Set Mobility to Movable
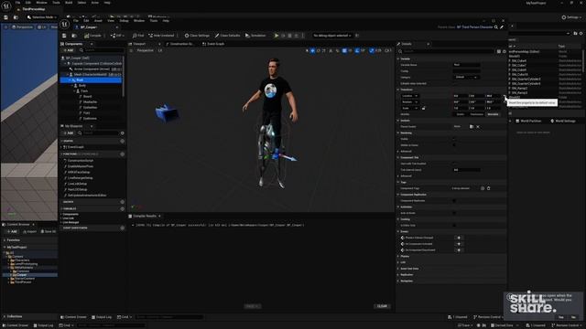Image resolution: width=586 pixels, height=329 pixels. click(493, 114)
